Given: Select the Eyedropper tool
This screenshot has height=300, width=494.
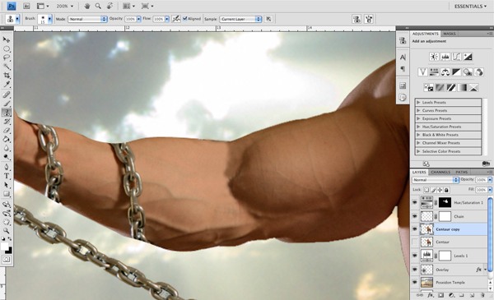Looking at the screenshot, I should click(7, 85).
